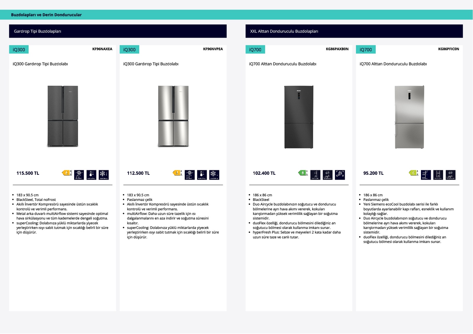Click the 95.200 TL price

373,173
